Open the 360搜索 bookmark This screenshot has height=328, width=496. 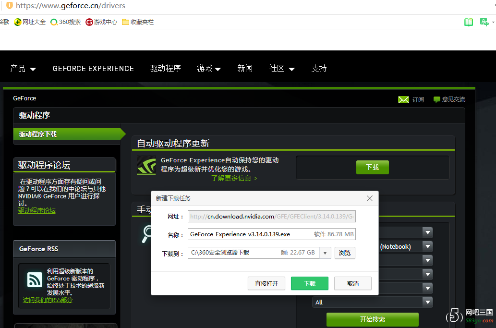pyautogui.click(x=65, y=22)
